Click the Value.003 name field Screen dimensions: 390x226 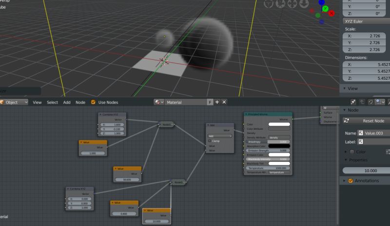pos(373,133)
